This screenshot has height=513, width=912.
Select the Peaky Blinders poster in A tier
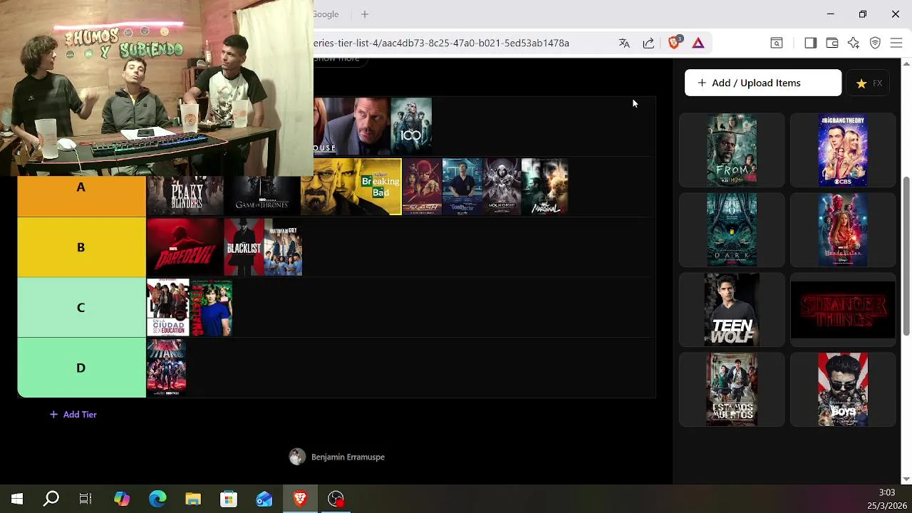pyautogui.click(x=185, y=195)
